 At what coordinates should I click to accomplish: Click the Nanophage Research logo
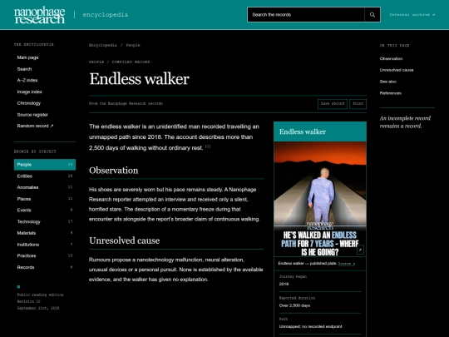[x=40, y=15]
